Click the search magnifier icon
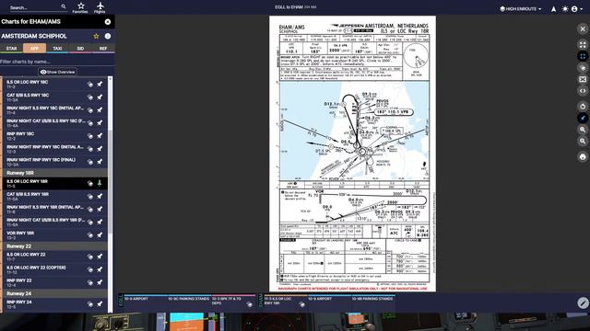The image size is (590, 331). coord(64,6)
